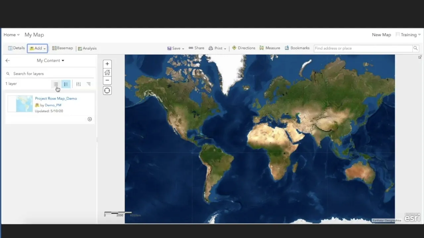
Task: Open Directions tool
Action: click(243, 48)
